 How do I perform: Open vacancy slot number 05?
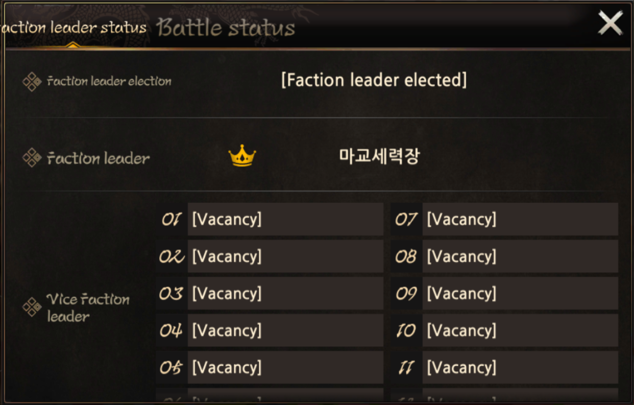pyautogui.click(x=285, y=367)
